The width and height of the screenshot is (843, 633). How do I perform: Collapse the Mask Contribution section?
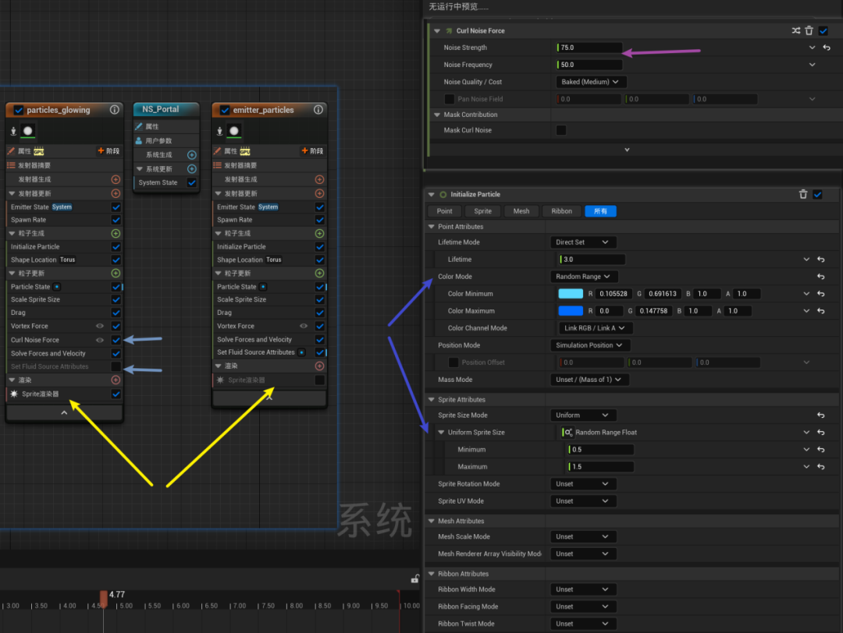437,115
